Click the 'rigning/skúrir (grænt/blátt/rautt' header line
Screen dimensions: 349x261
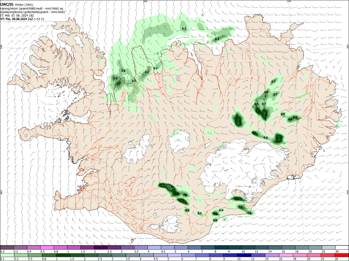tap(32, 8)
